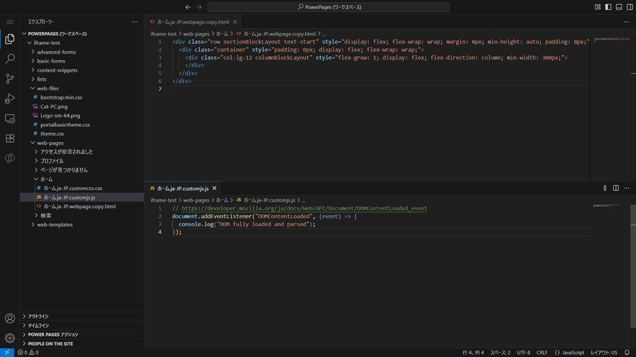Open top editor group more actions ellipsis
The height and width of the screenshot is (357, 636).
click(x=627, y=22)
